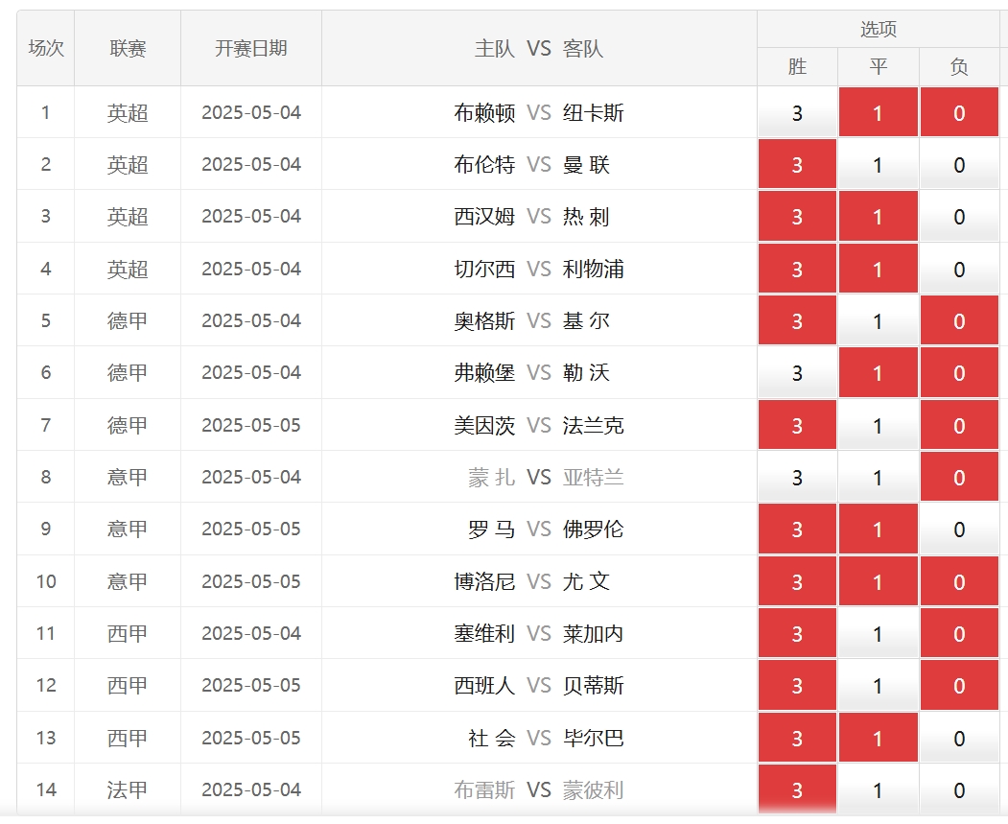1008x824 pixels.
Task: Select draw option 1 for 奥格斯 VS 基尔
Action: (x=879, y=320)
